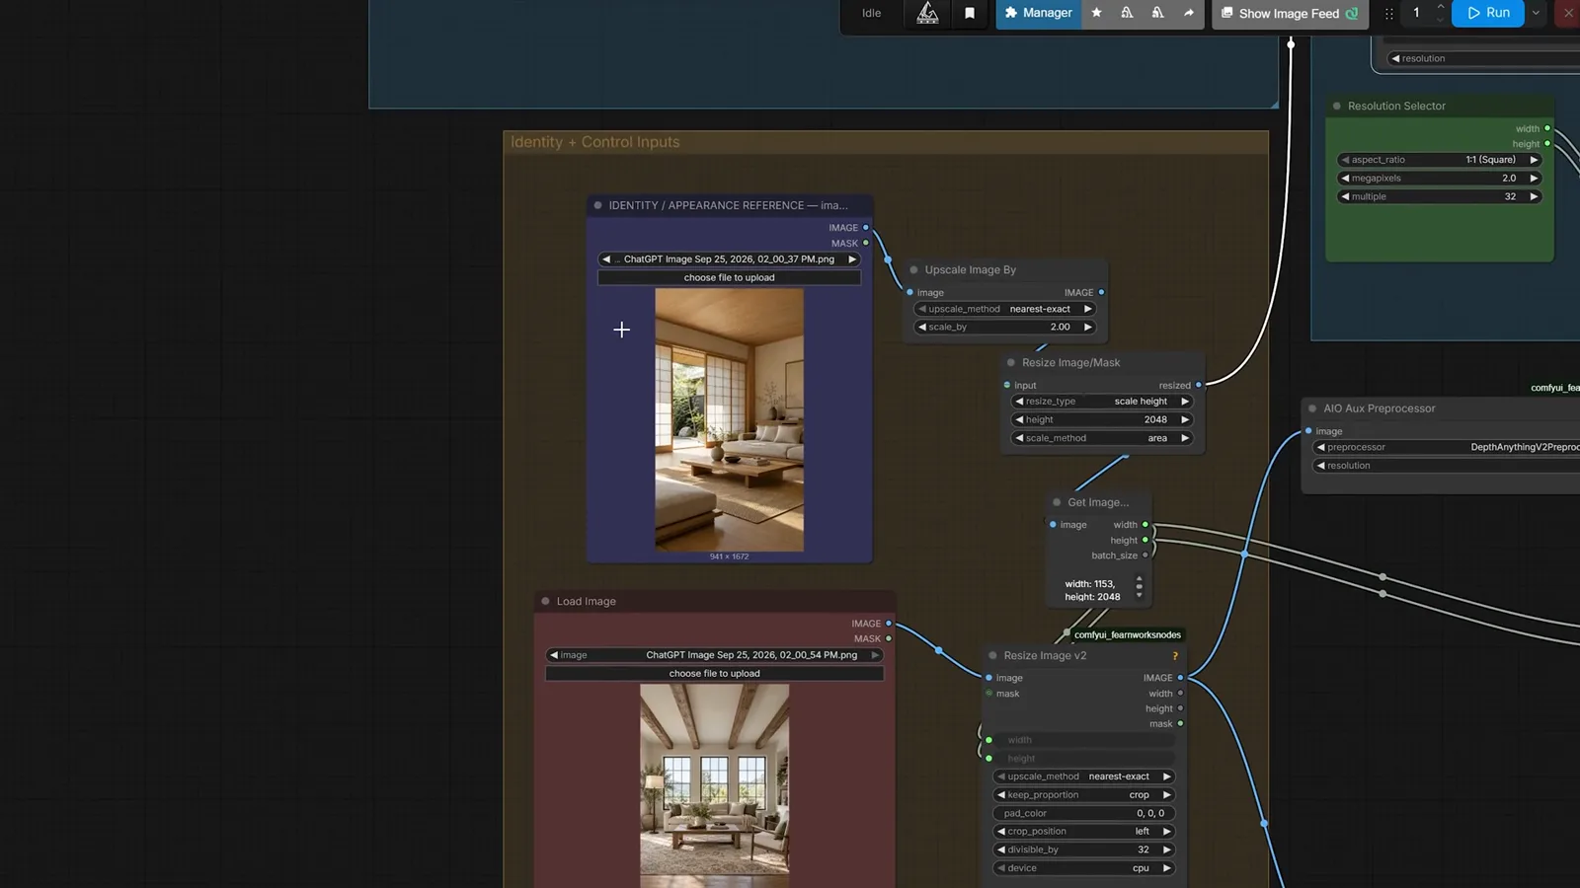Click the share arrow icon in top toolbar
Viewport: 1580px width, 888px height.
1188,13
